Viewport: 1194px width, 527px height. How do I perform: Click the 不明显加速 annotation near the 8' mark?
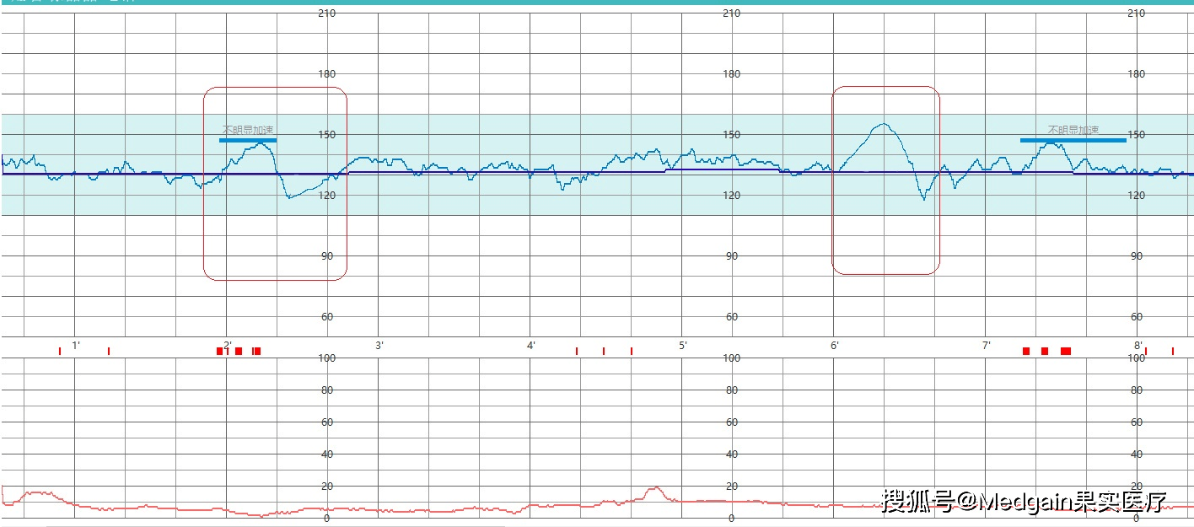tap(1073, 131)
